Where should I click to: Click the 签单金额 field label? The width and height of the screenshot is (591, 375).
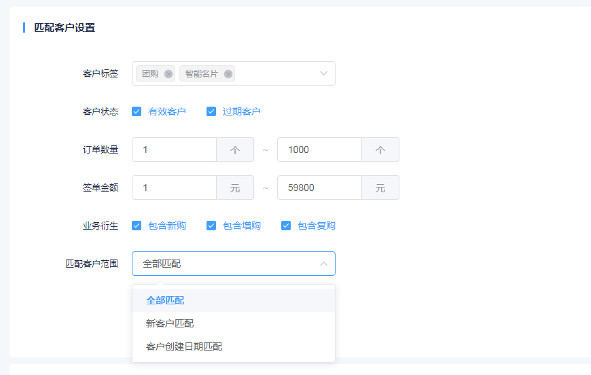pyautogui.click(x=101, y=187)
